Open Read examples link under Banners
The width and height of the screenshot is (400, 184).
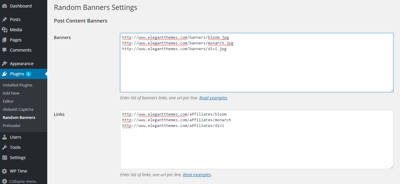[213, 98]
